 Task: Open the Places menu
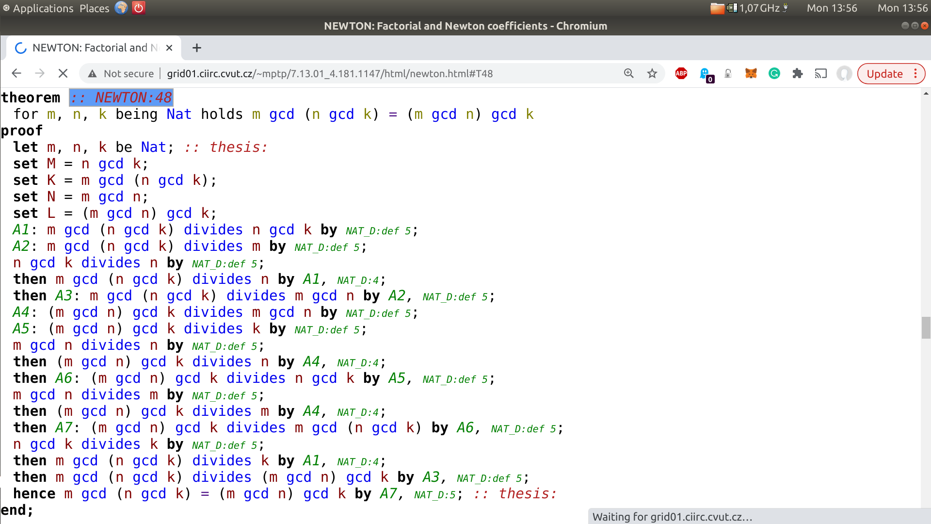coord(95,8)
